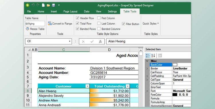Click the formula bar showing Alan Hwang
Screen dimensions: 215x109
click(148, 41)
